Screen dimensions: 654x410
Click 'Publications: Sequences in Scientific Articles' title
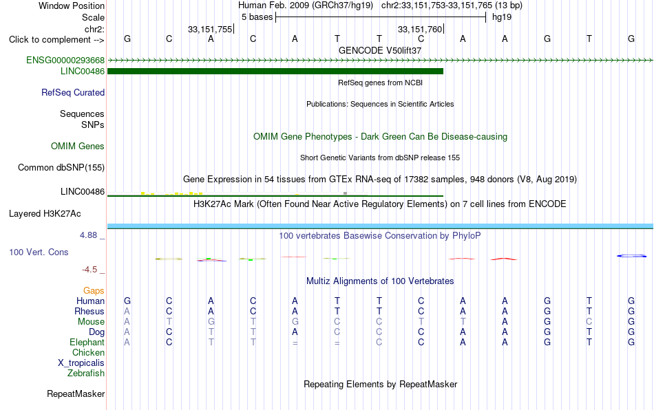click(380, 104)
